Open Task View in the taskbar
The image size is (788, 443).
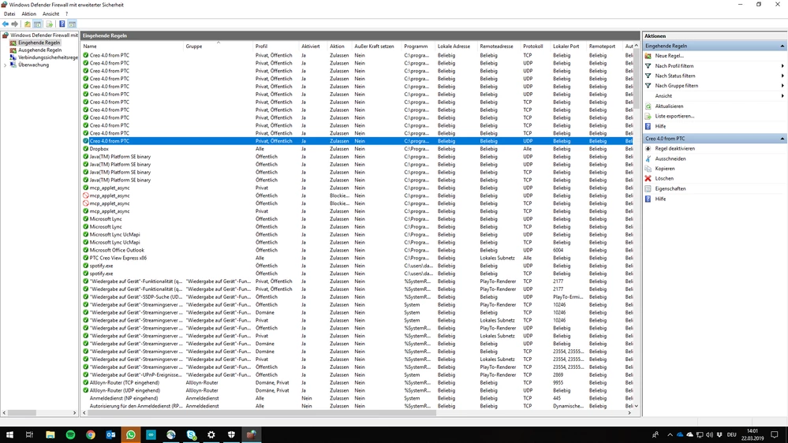pos(30,434)
